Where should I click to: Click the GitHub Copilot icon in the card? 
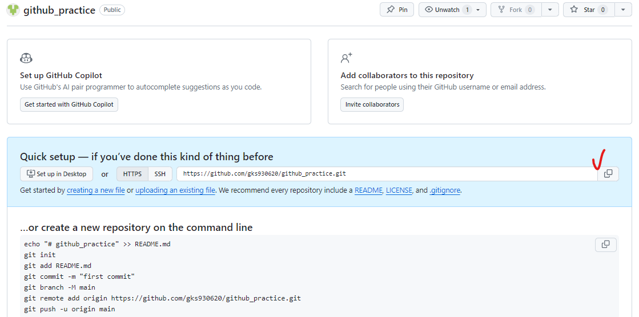[26, 58]
